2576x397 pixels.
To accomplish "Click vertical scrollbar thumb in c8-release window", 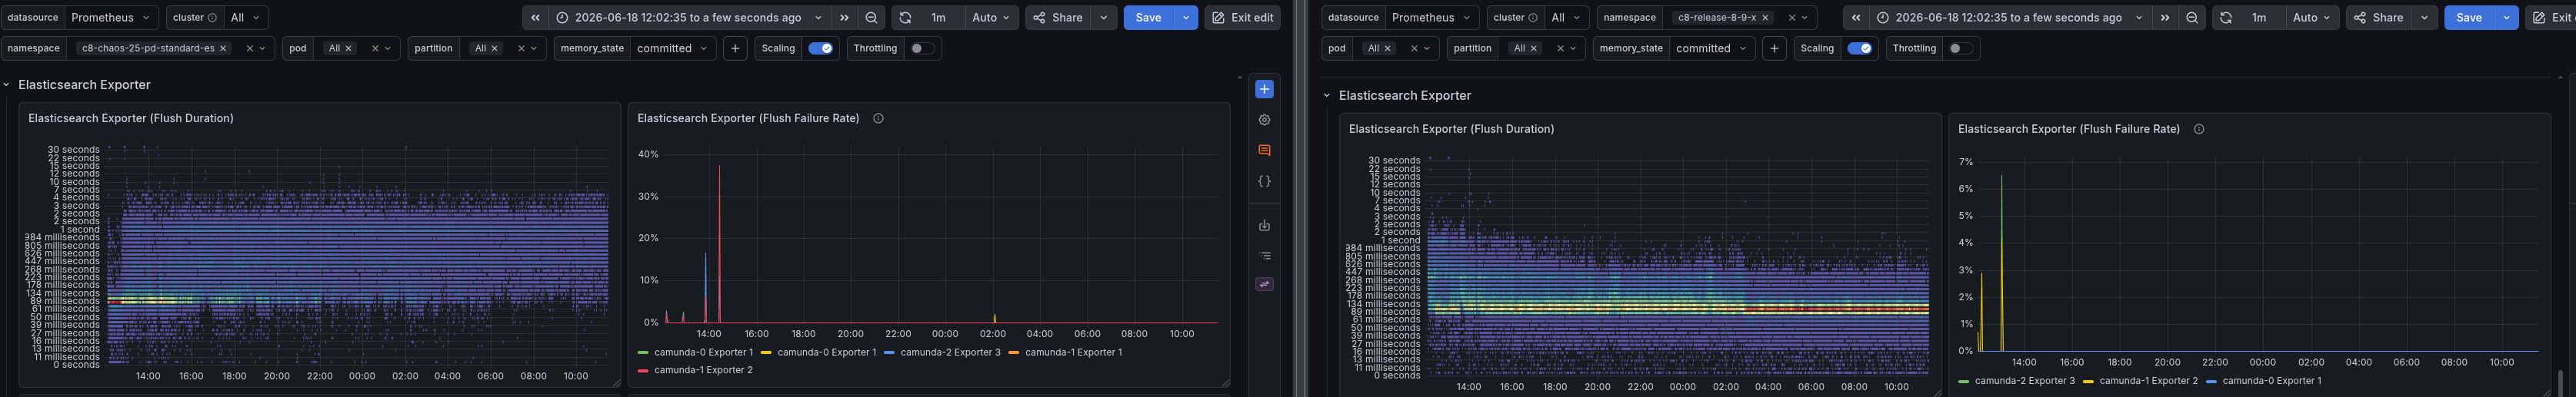I will pyautogui.click(x=2561, y=382).
